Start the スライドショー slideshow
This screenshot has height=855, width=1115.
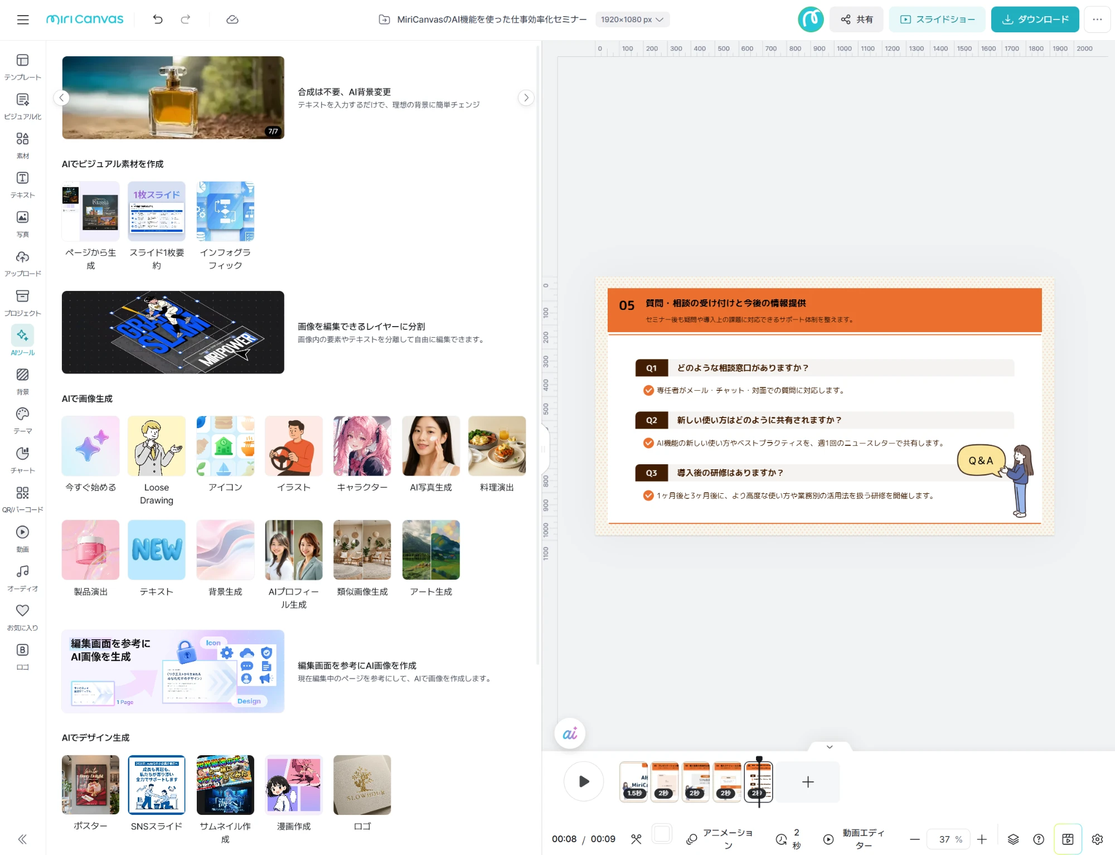(938, 20)
